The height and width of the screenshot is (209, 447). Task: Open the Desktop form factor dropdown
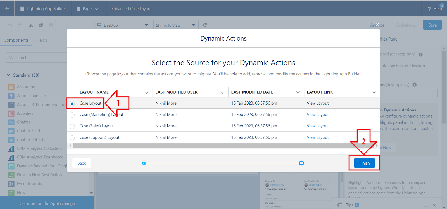pyautogui.click(x=123, y=25)
